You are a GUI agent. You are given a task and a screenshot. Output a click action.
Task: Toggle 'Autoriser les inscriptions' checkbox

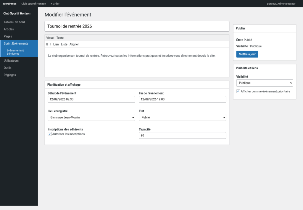(x=50, y=134)
